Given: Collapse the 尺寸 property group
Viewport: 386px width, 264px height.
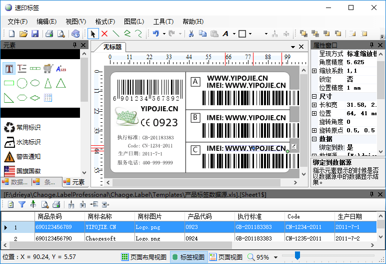Looking at the screenshot, I should (314, 96).
